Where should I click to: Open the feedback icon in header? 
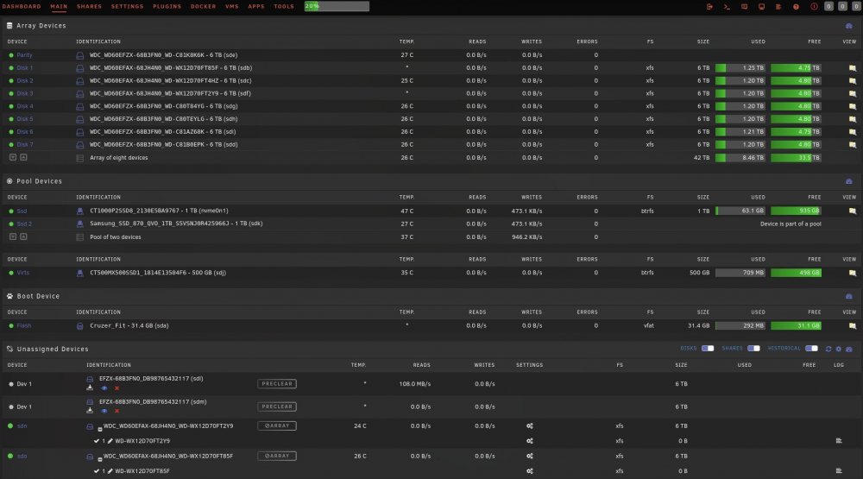click(744, 7)
